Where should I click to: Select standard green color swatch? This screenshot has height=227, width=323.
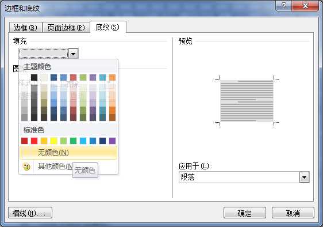point(73,141)
